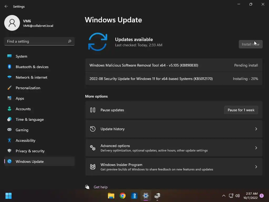Open Accounts settings
This screenshot has width=269, height=202.
39,109
